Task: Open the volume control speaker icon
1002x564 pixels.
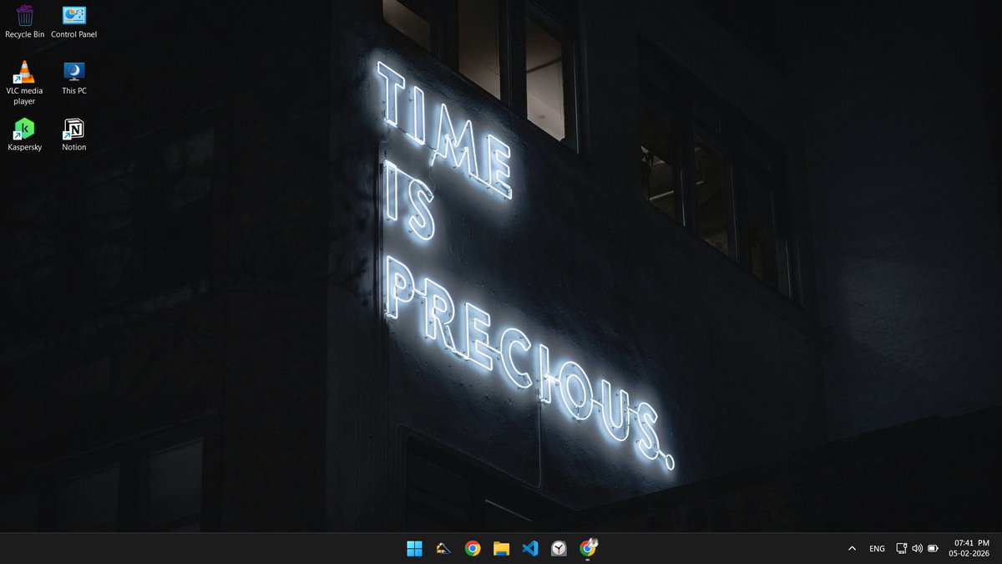Action: [917, 548]
